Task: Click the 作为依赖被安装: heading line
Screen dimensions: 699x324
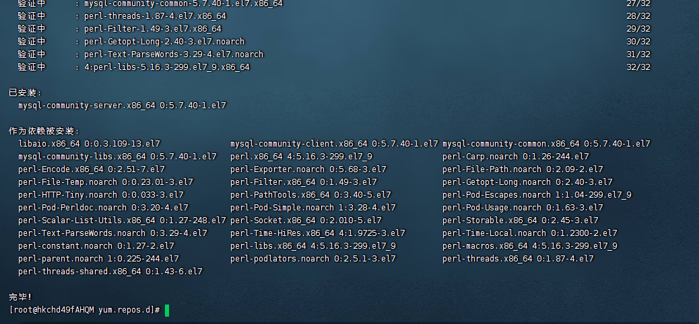Action: [44, 131]
